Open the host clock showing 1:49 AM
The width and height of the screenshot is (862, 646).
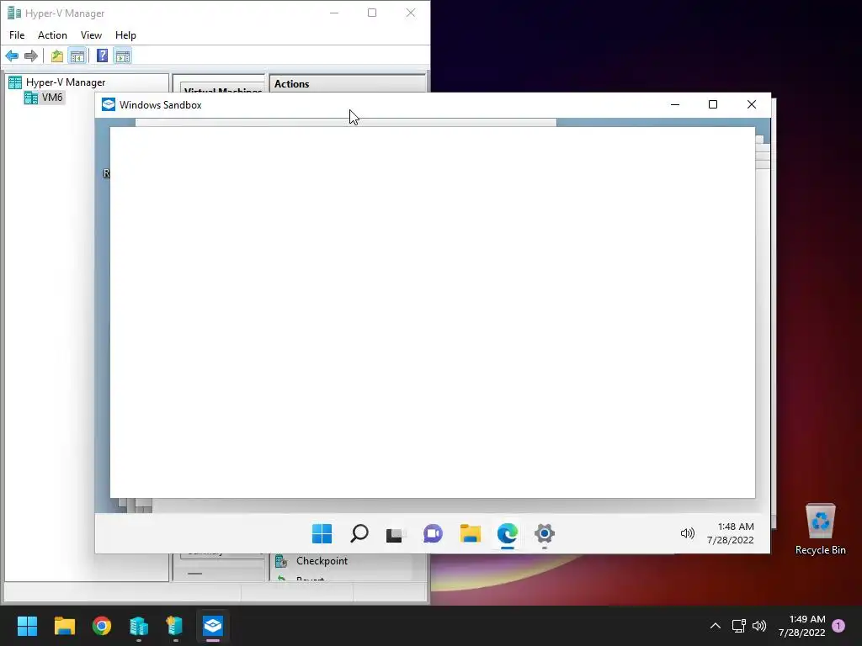coord(802,626)
